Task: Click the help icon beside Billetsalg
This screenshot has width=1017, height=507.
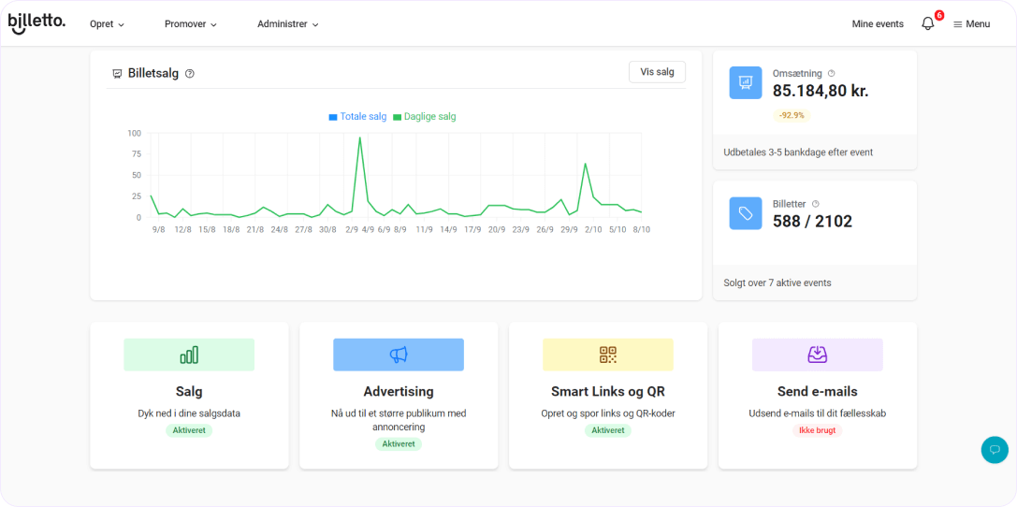Action: tap(190, 74)
